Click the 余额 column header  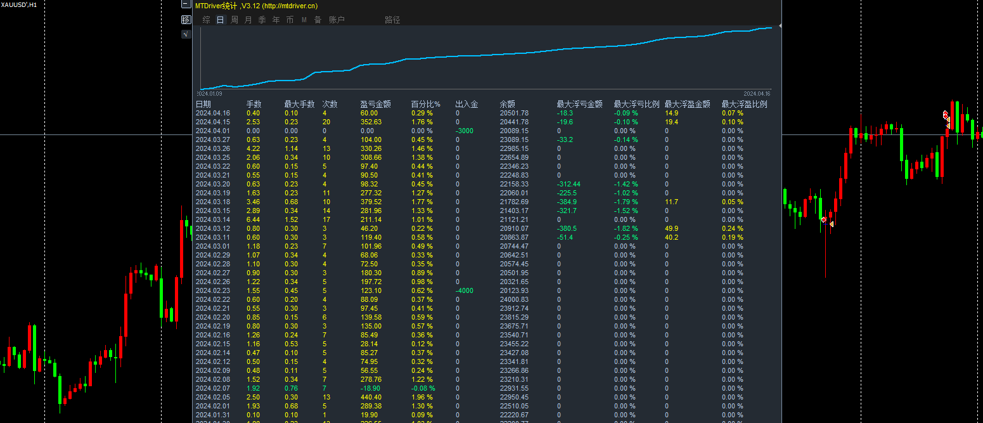[508, 104]
